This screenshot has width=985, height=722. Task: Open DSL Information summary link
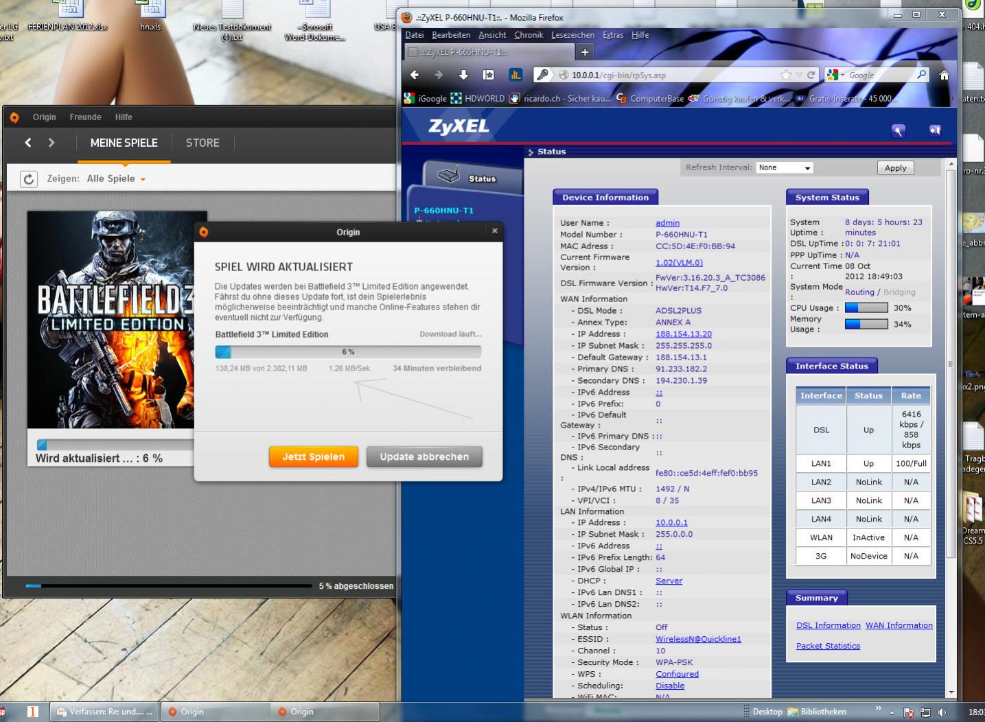(x=828, y=625)
